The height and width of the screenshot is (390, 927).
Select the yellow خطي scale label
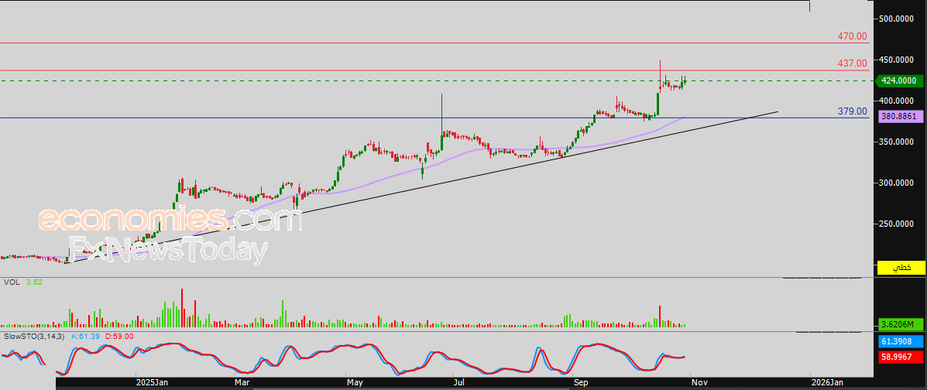coord(901,268)
